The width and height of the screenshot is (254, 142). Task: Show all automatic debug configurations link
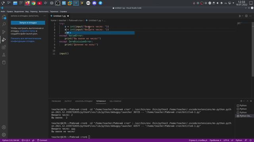coord(26,40)
